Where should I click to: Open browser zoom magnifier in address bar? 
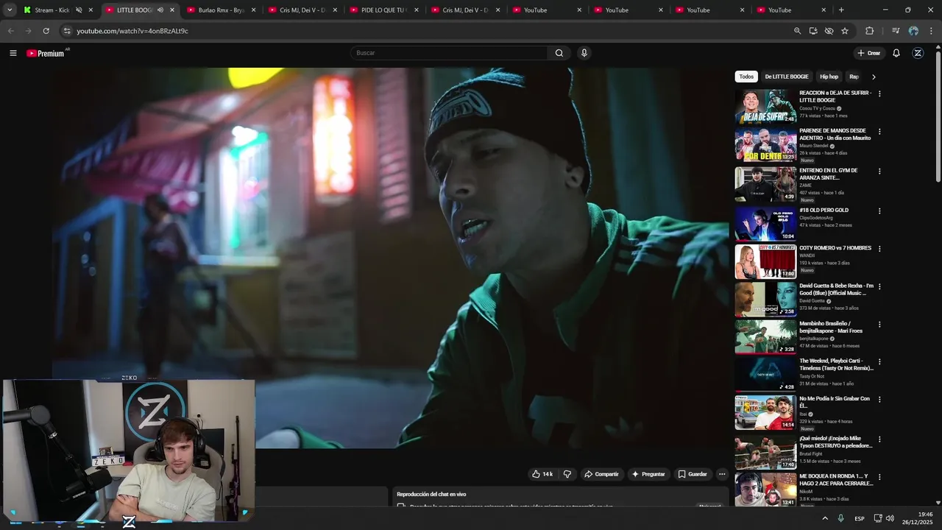click(x=797, y=31)
